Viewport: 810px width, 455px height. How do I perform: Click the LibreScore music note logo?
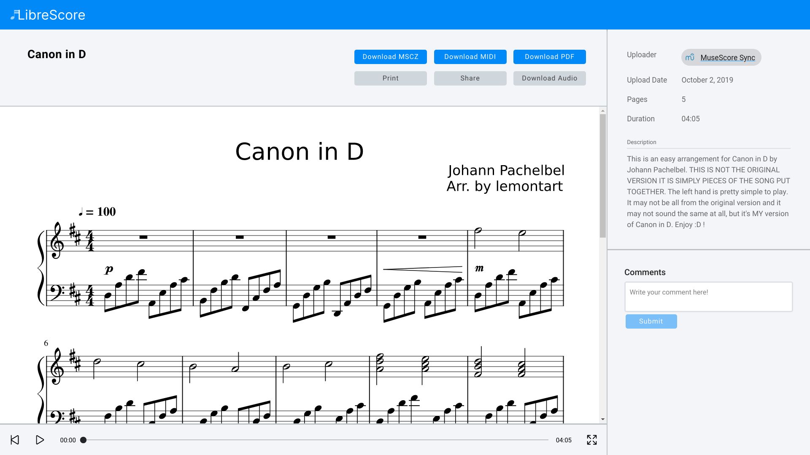[x=14, y=15]
